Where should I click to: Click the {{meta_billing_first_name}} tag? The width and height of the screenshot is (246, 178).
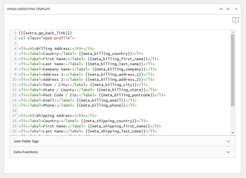118,59
